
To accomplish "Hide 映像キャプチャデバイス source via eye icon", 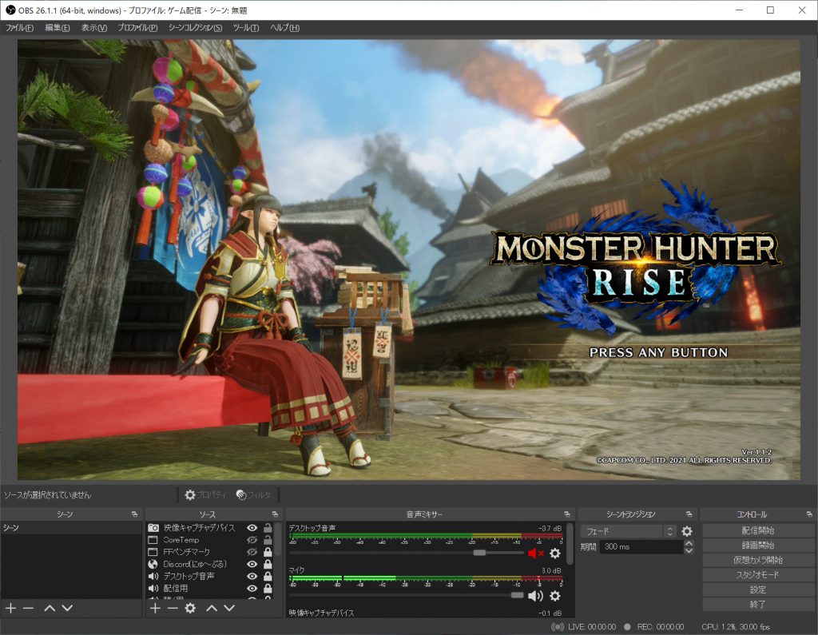I will [x=252, y=527].
